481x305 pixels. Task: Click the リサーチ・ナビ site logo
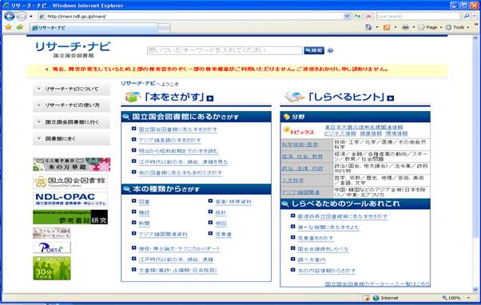coord(73,49)
